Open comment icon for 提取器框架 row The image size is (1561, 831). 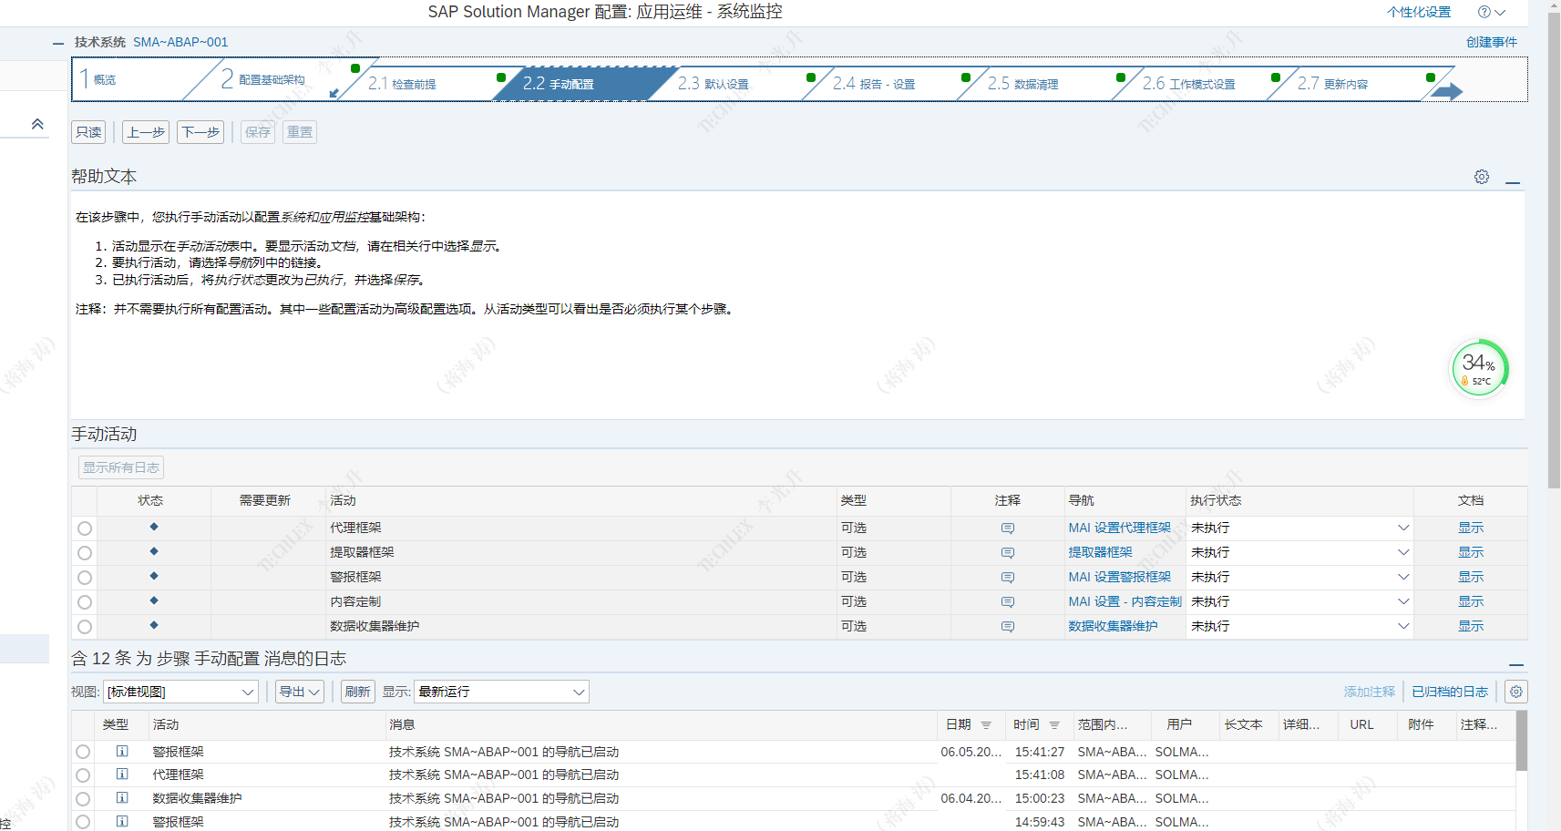tap(1007, 553)
